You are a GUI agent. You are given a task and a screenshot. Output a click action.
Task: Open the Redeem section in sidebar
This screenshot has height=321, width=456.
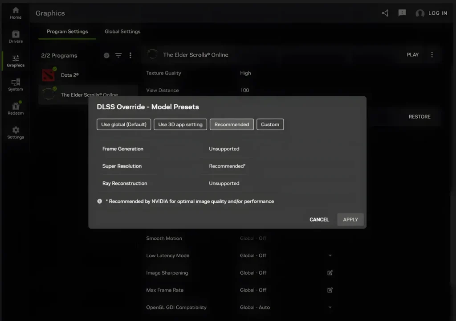pos(15,109)
